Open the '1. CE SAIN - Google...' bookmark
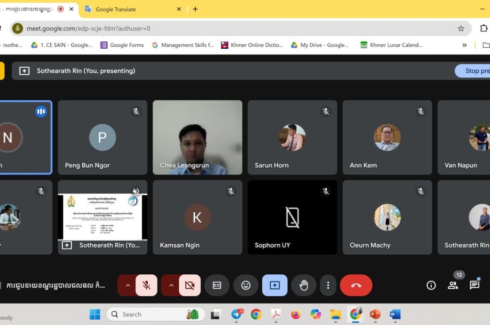This screenshot has width=490, height=325. coord(62,45)
